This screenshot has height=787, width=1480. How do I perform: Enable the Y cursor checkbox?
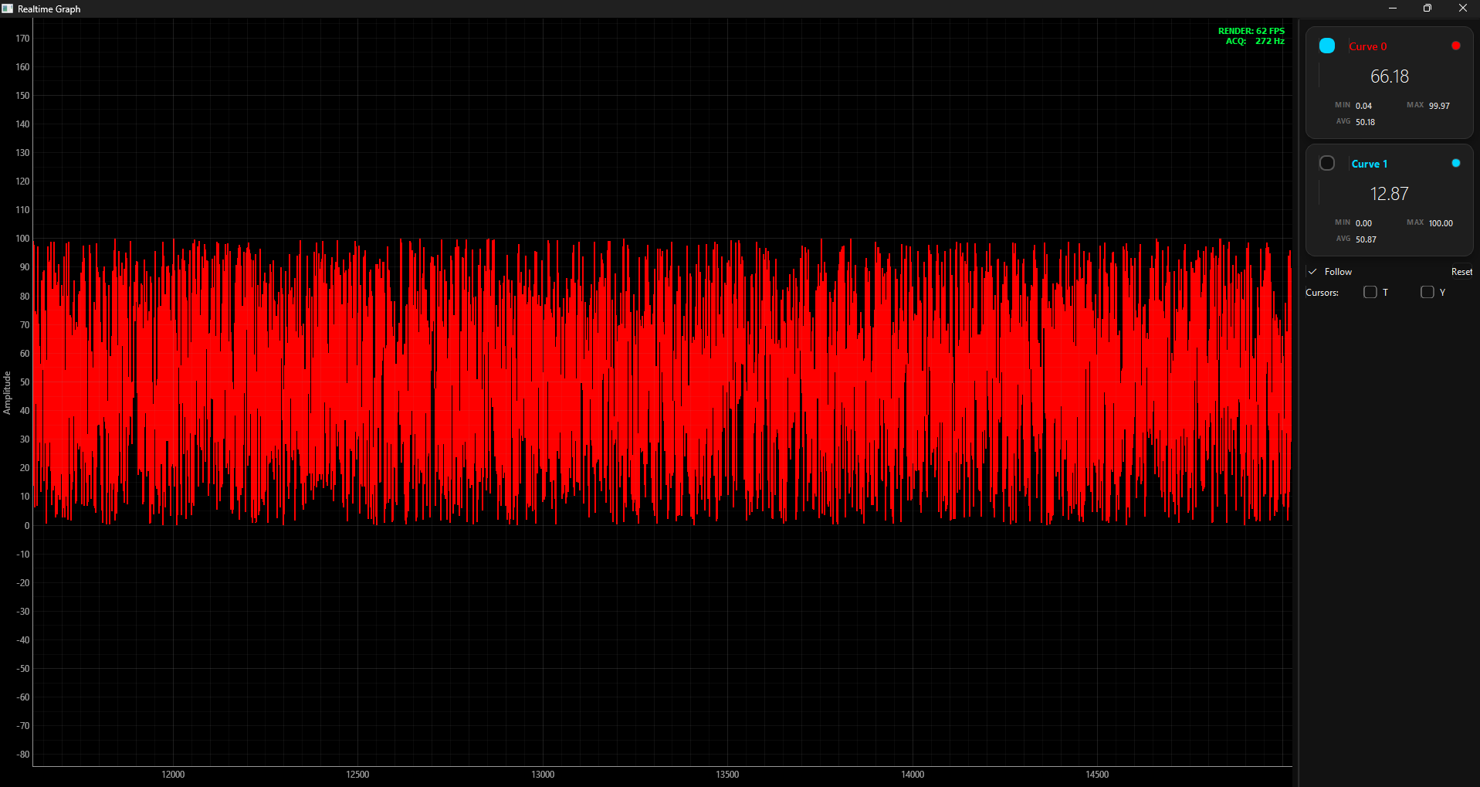(1427, 292)
